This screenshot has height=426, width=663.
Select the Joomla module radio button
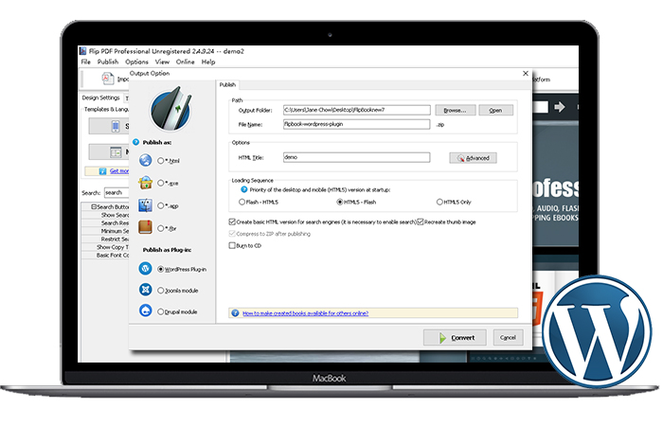161,291
